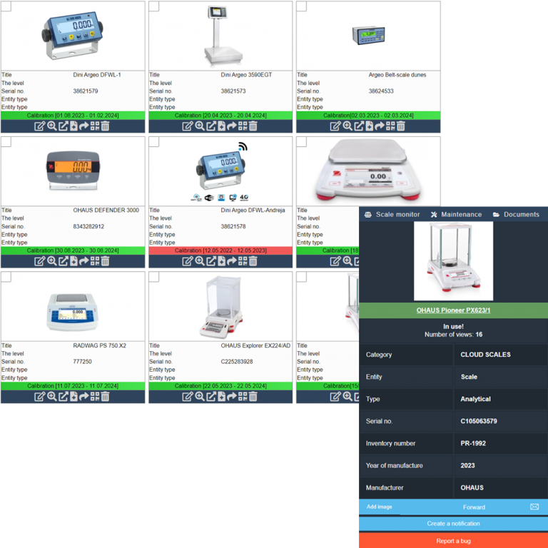Click serial number C225283928
Viewport: 548px width, 548px height.
click(x=237, y=362)
